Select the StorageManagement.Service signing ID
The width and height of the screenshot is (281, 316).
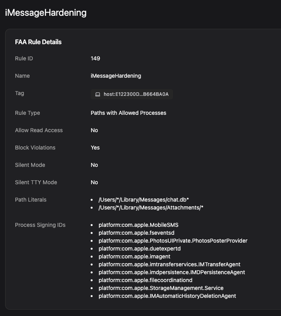tap(161, 288)
